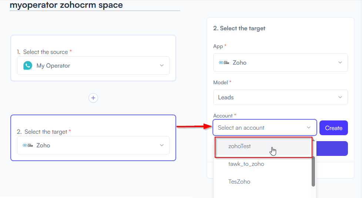Click the chevron in the source dropdown

tap(162, 65)
